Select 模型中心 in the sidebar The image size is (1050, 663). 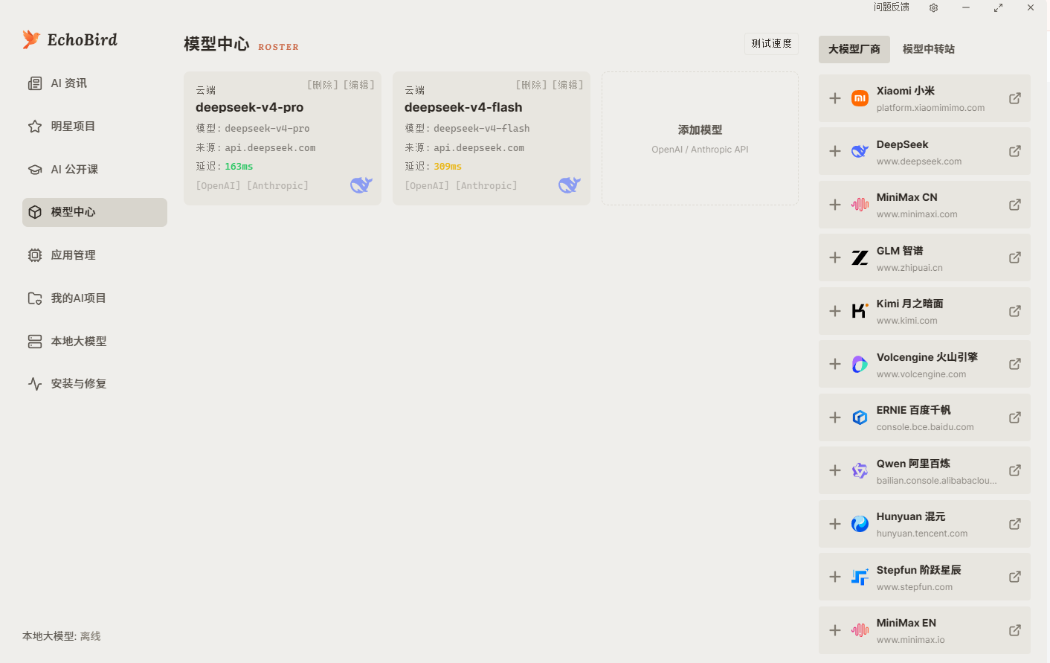(x=94, y=212)
